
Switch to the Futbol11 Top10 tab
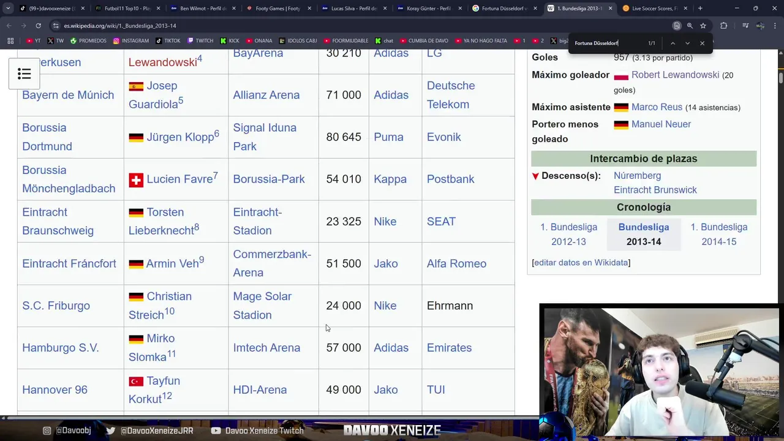[x=127, y=9]
